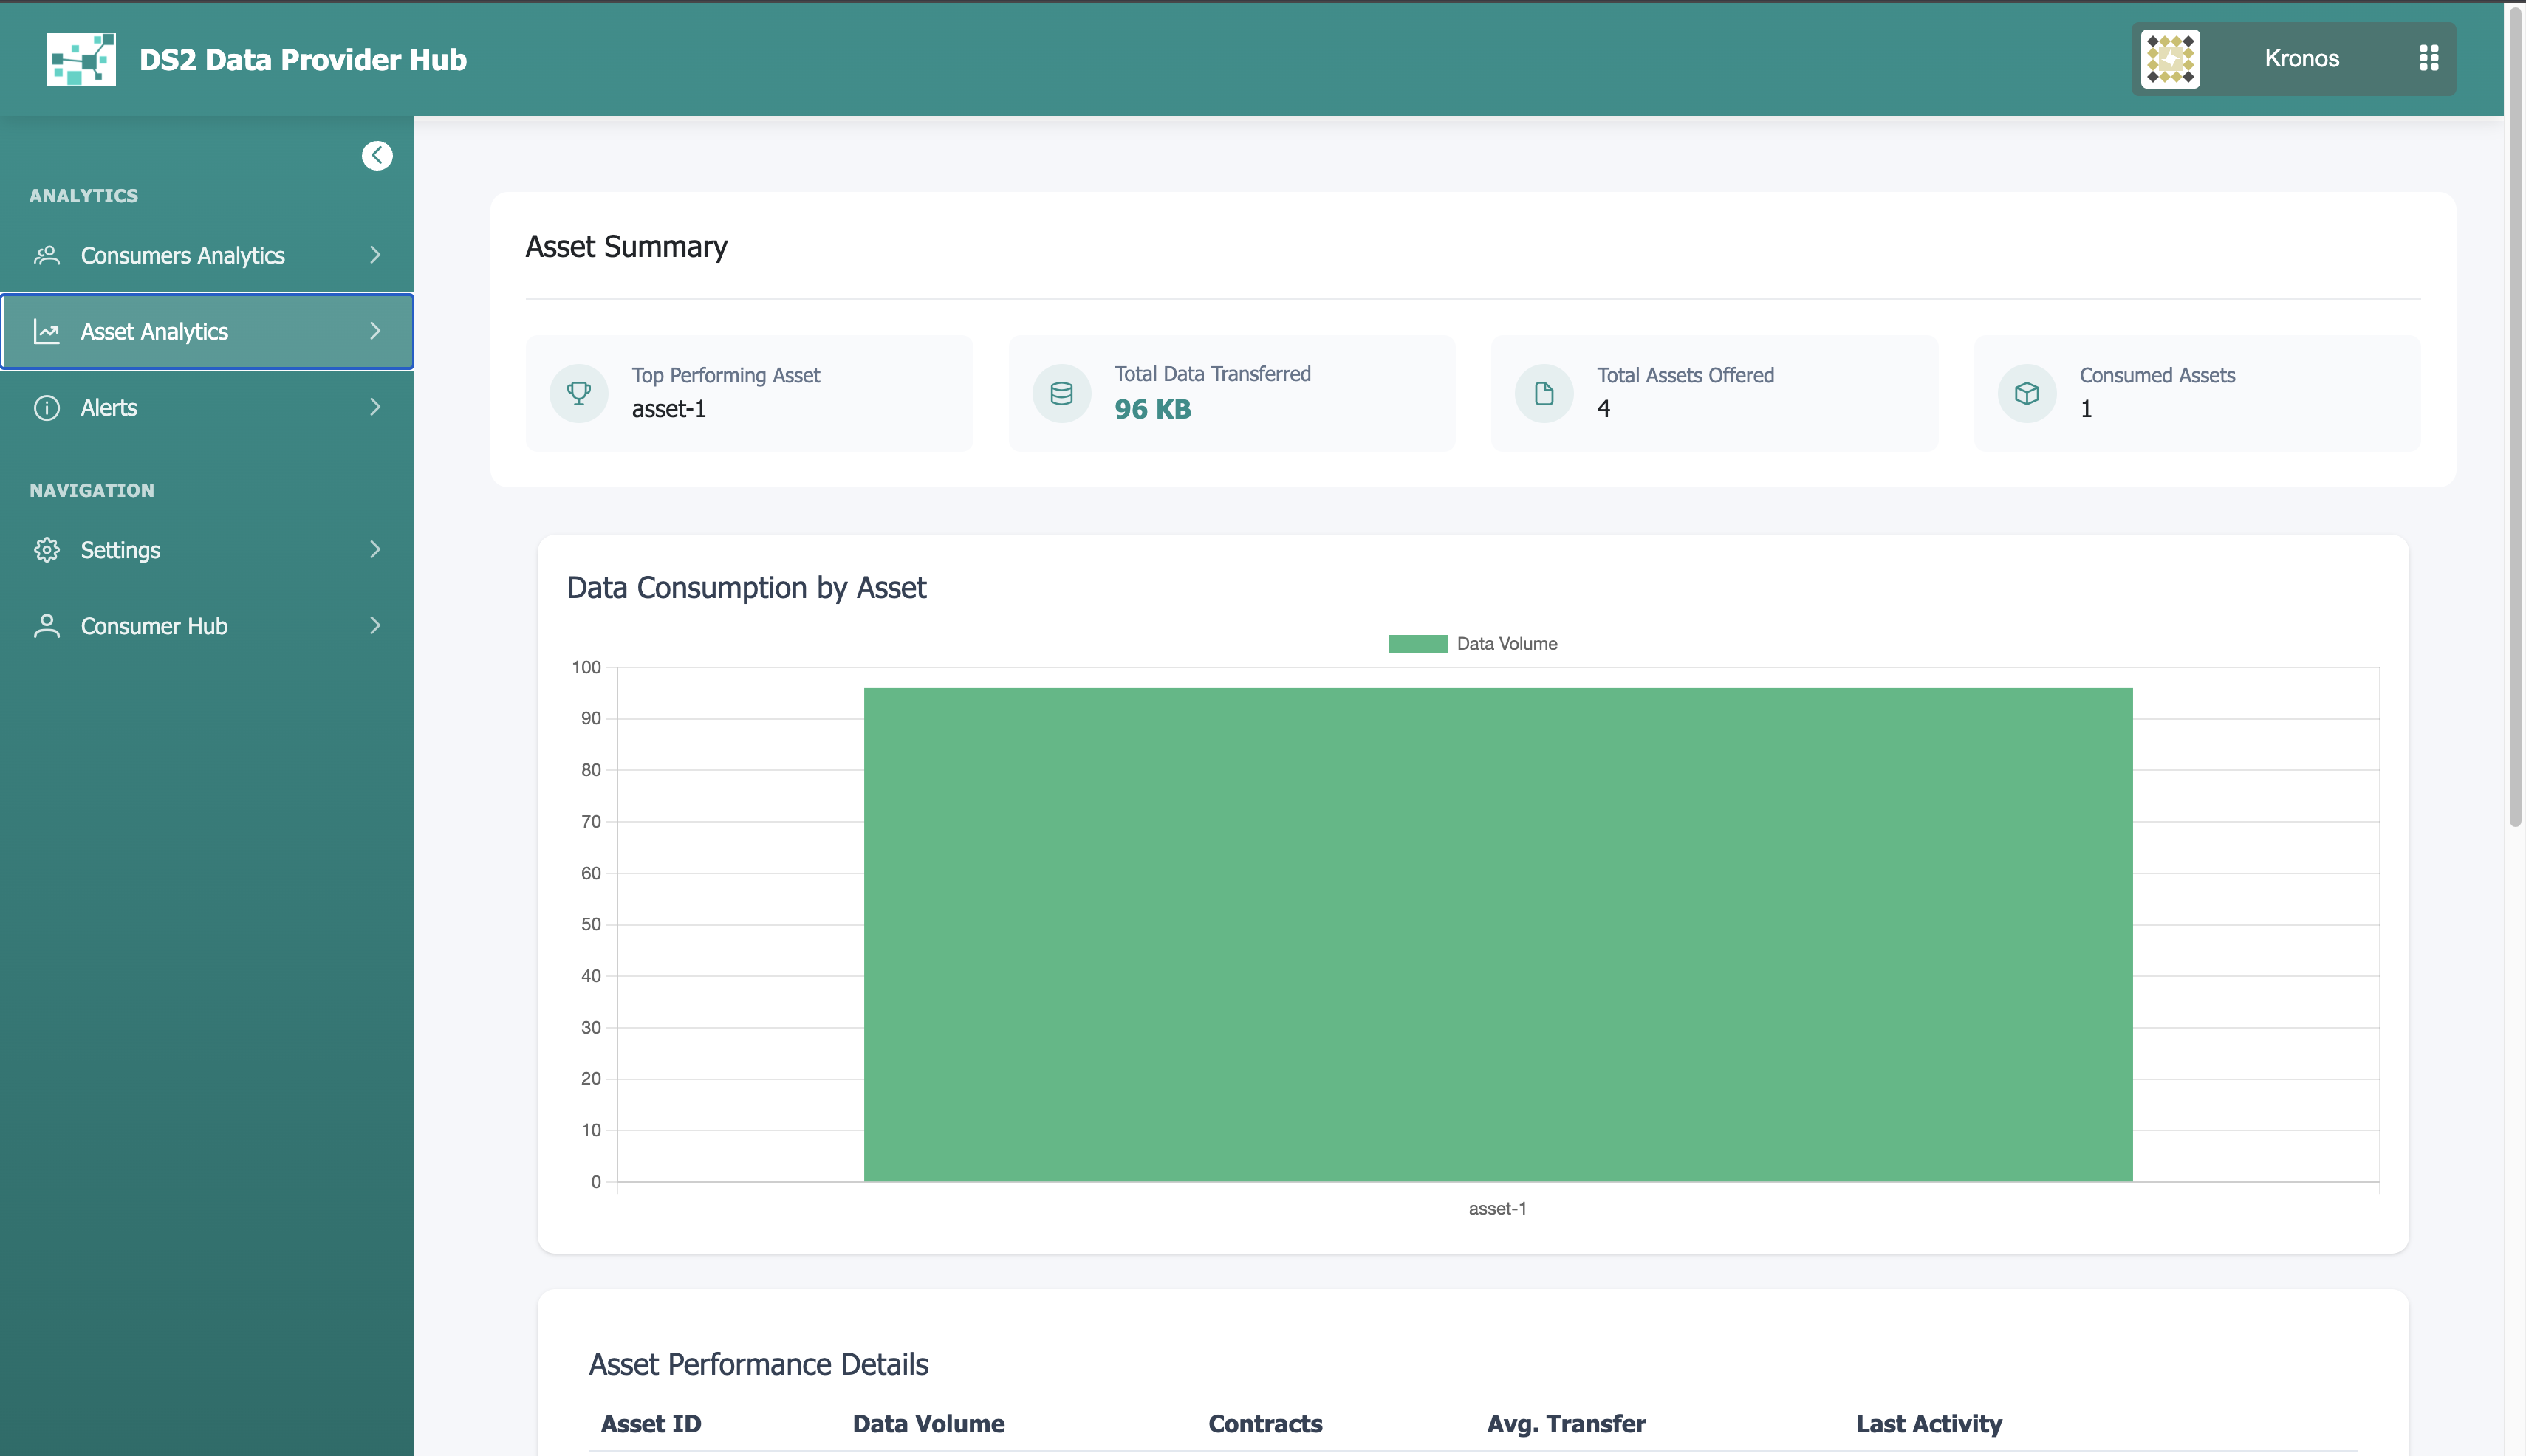Image resolution: width=2526 pixels, height=1456 pixels.
Task: Click the Settings gear icon in the sidebar
Action: point(47,550)
